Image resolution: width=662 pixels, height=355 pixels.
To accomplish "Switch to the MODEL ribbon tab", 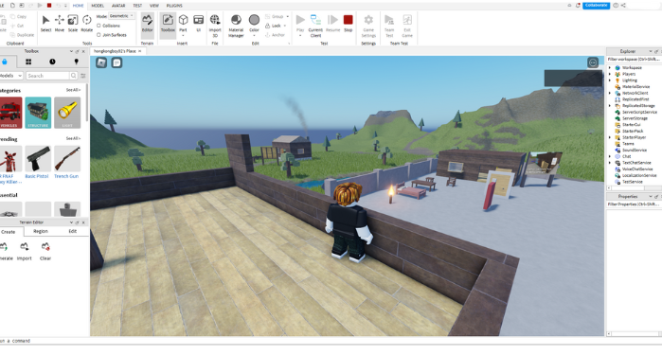I will (x=98, y=6).
